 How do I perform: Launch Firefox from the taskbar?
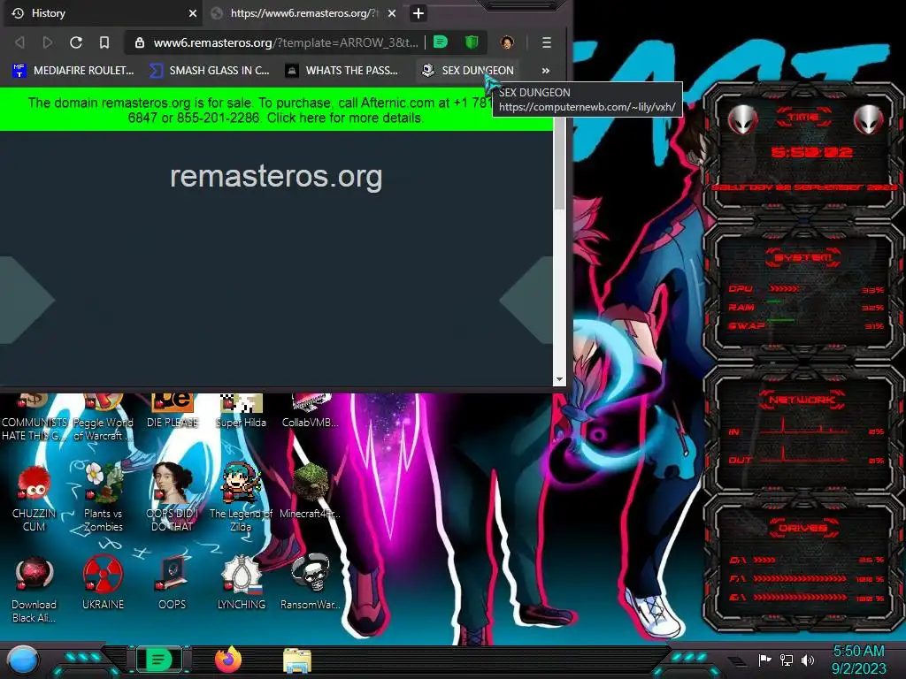[x=228, y=660]
